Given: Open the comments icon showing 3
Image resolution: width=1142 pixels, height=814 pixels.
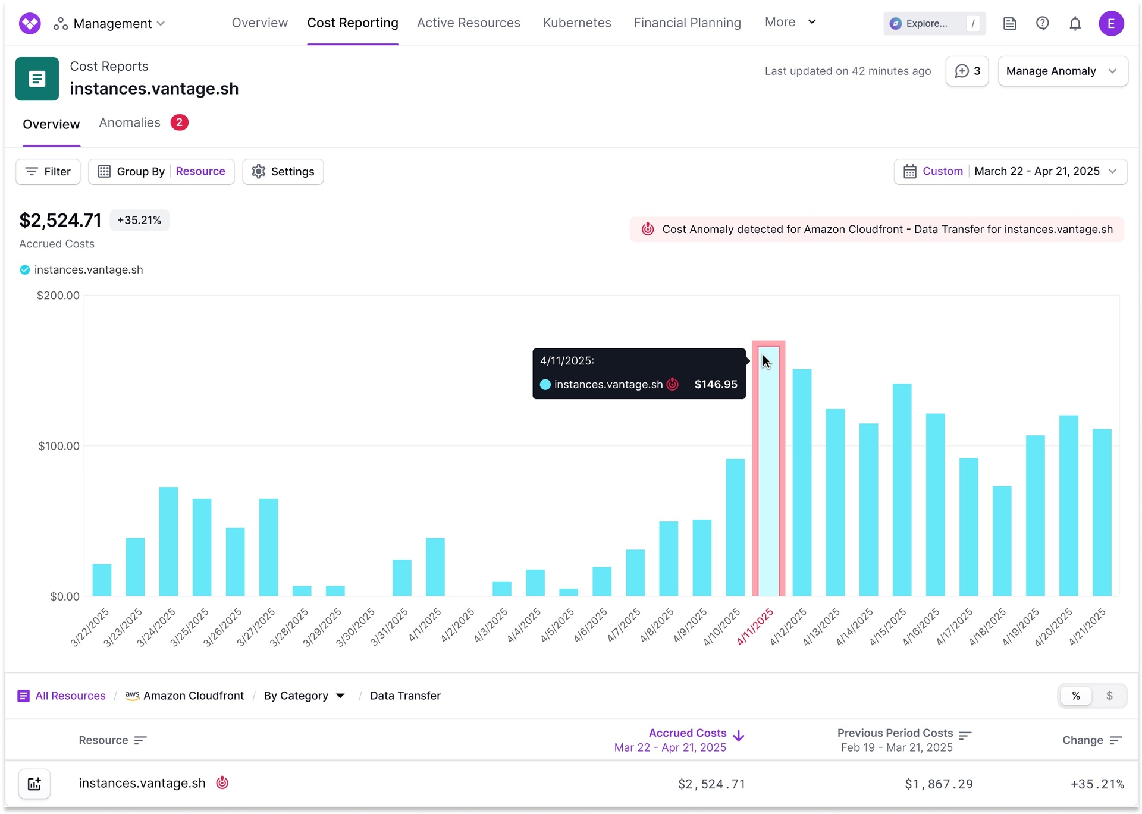Looking at the screenshot, I should tap(967, 71).
